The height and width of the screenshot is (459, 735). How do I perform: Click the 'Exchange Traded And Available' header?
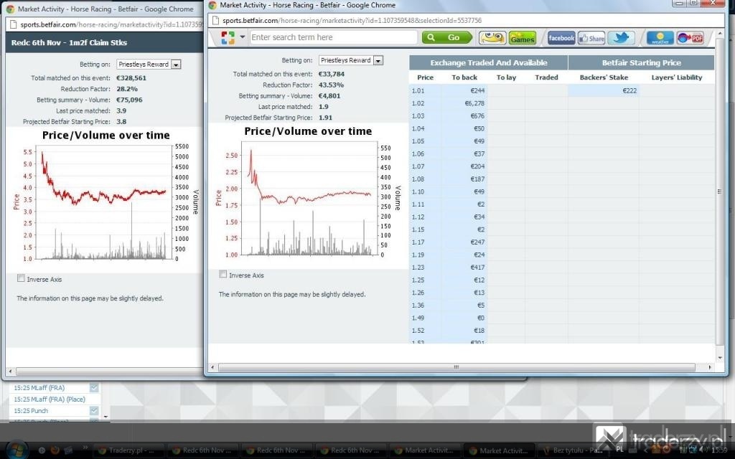click(x=488, y=63)
